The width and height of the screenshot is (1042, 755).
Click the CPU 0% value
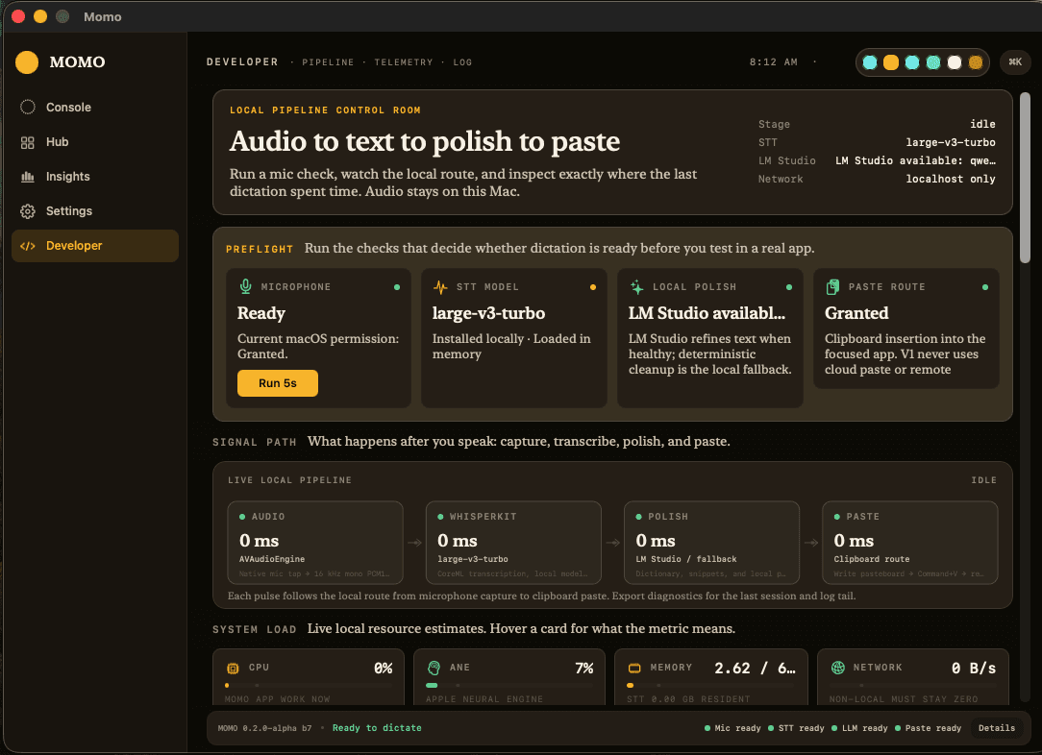[x=383, y=668]
